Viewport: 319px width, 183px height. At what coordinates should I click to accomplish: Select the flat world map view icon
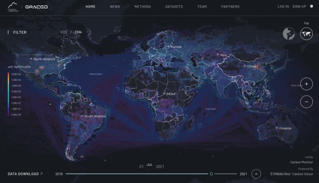(x=307, y=33)
